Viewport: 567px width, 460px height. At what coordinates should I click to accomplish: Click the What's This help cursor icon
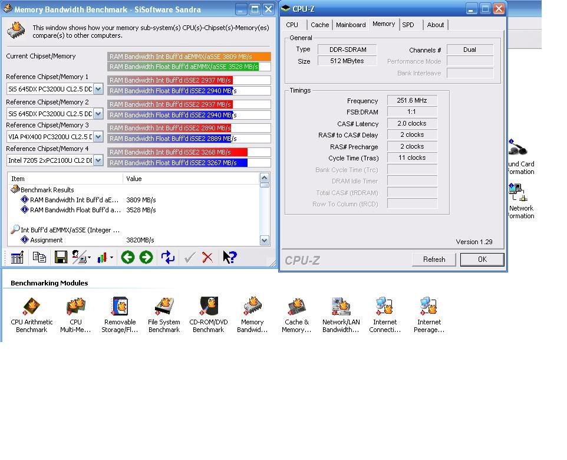pos(229,257)
